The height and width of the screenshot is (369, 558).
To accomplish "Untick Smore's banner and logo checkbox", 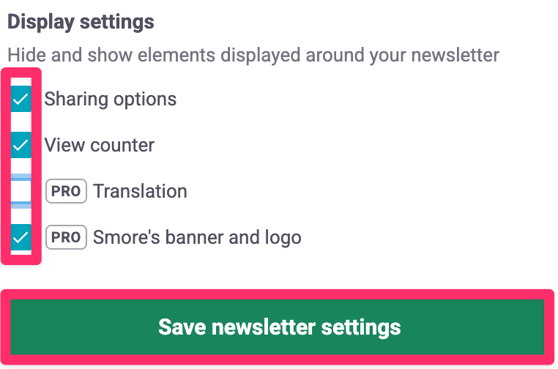I will [21, 237].
